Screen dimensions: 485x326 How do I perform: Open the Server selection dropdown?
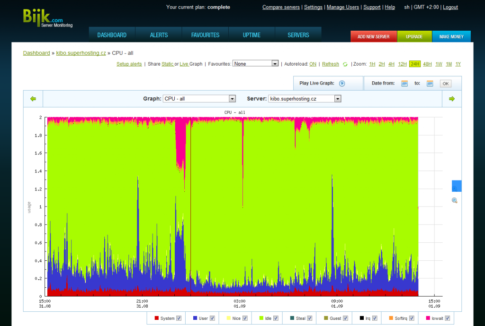point(305,99)
